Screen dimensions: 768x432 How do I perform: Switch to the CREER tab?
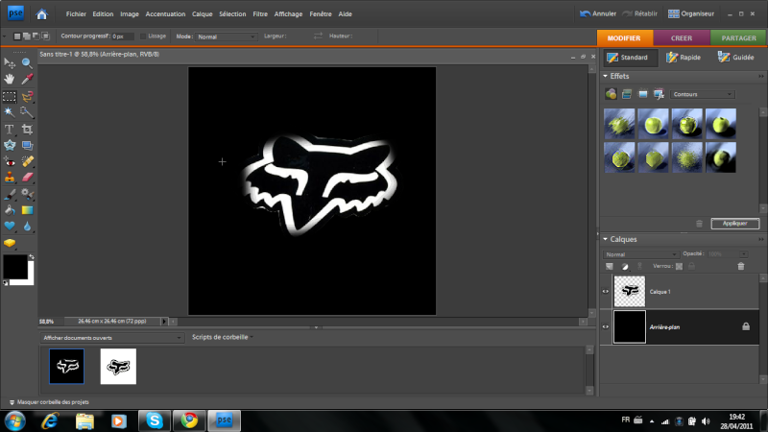click(x=682, y=37)
